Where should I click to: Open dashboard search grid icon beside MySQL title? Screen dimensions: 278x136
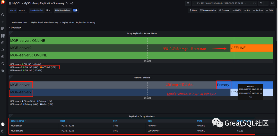(10, 3)
